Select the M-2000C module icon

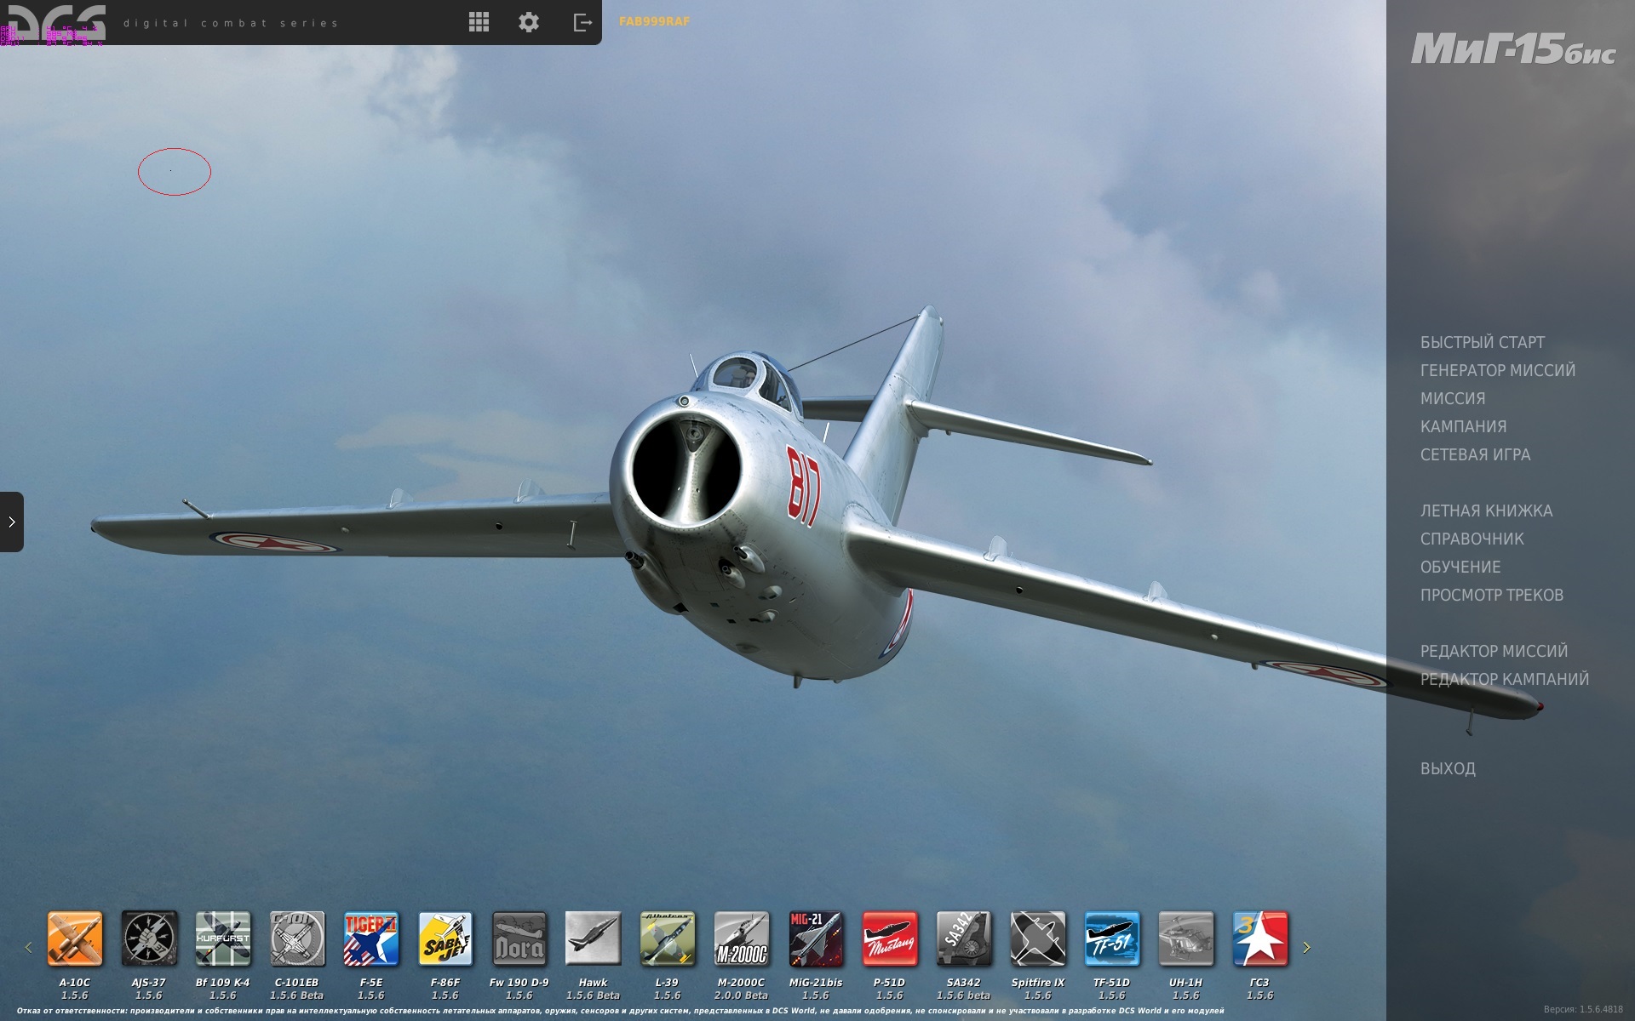[x=742, y=938]
